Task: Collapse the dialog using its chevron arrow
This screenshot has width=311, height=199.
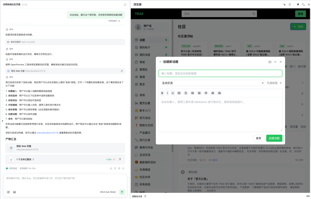Action: pyautogui.click(x=275, y=62)
